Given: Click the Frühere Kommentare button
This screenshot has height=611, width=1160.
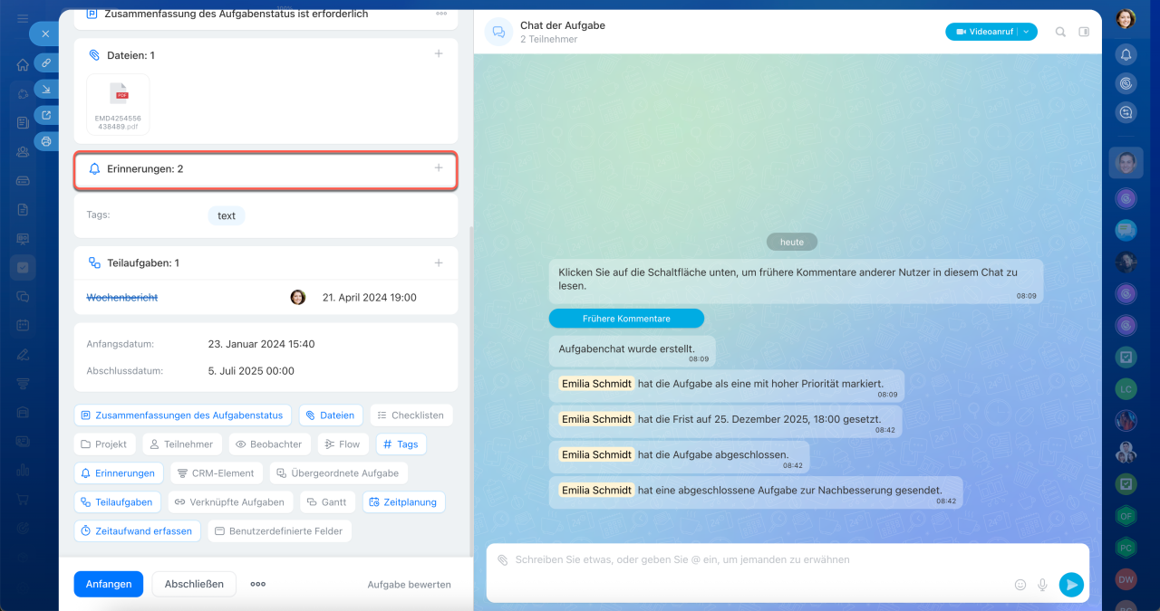Looking at the screenshot, I should [626, 319].
